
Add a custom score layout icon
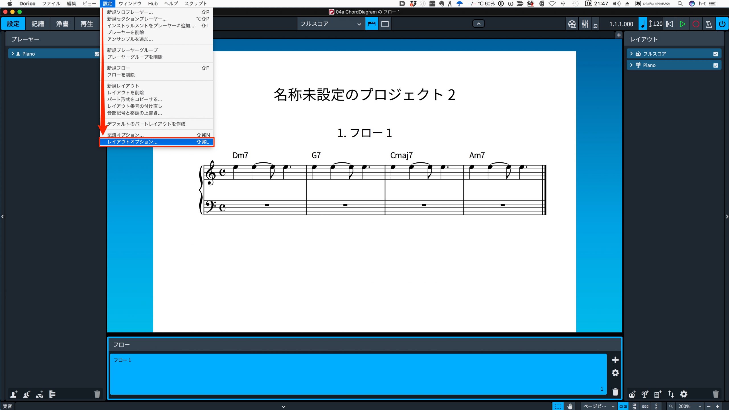(658, 394)
